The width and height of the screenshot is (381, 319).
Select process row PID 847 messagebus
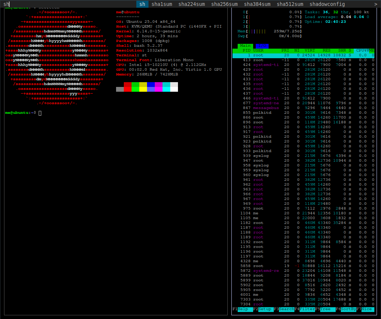(x=303, y=108)
